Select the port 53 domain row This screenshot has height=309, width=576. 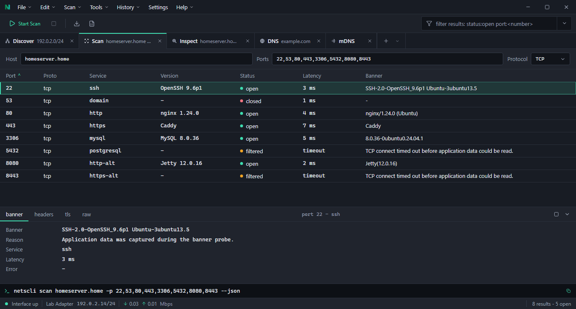click(288, 101)
